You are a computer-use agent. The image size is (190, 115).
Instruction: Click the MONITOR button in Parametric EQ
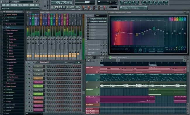coord(152,50)
